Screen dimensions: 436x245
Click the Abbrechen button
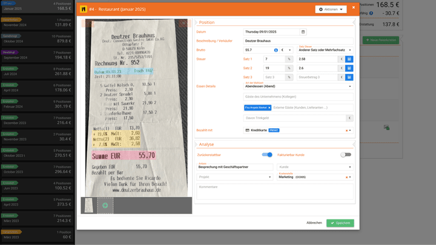[314, 223]
